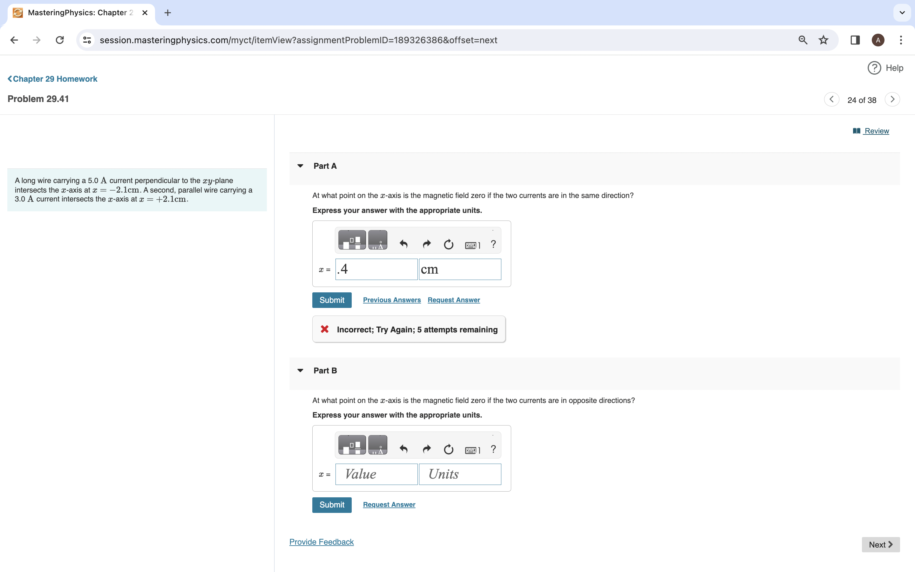The image size is (915, 572).
Task: Open the tab search dropdown arrow
Action: (x=902, y=13)
